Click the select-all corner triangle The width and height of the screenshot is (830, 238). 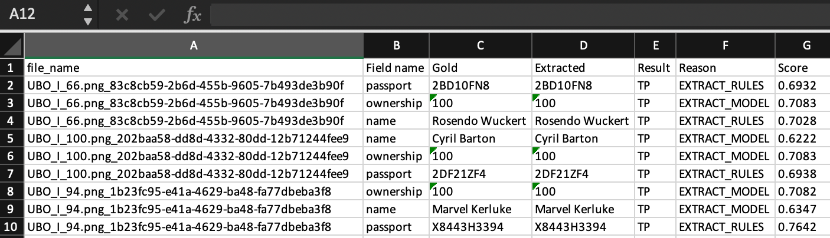[x=12, y=45]
